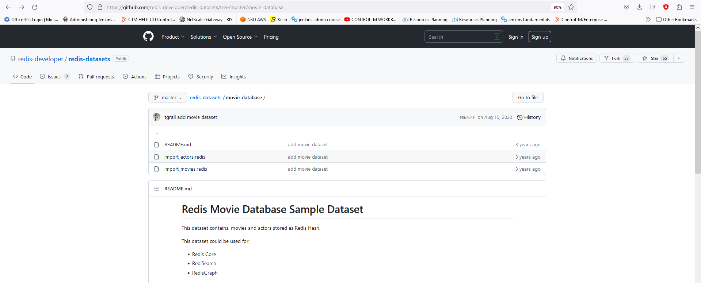Open the Notifications subscription button

coord(576,58)
